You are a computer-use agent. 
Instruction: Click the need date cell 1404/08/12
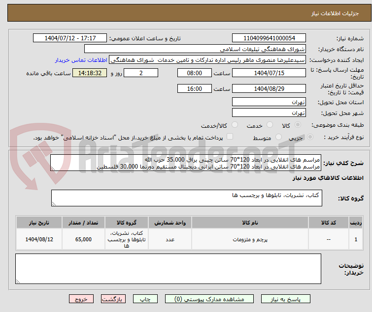click(39, 239)
